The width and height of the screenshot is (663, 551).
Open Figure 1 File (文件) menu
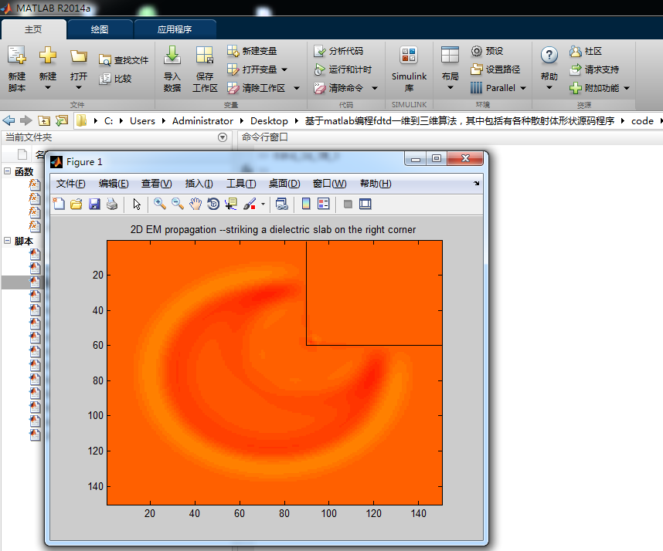(70, 184)
